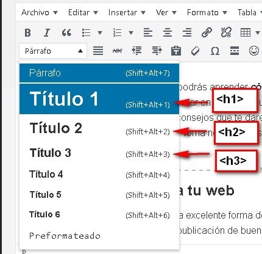Click the 'p' element path in status bar

click(24, 251)
